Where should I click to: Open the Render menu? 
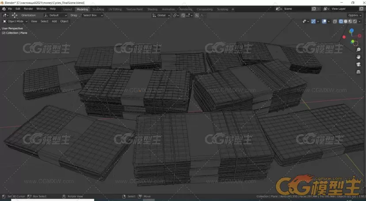coord(28,9)
